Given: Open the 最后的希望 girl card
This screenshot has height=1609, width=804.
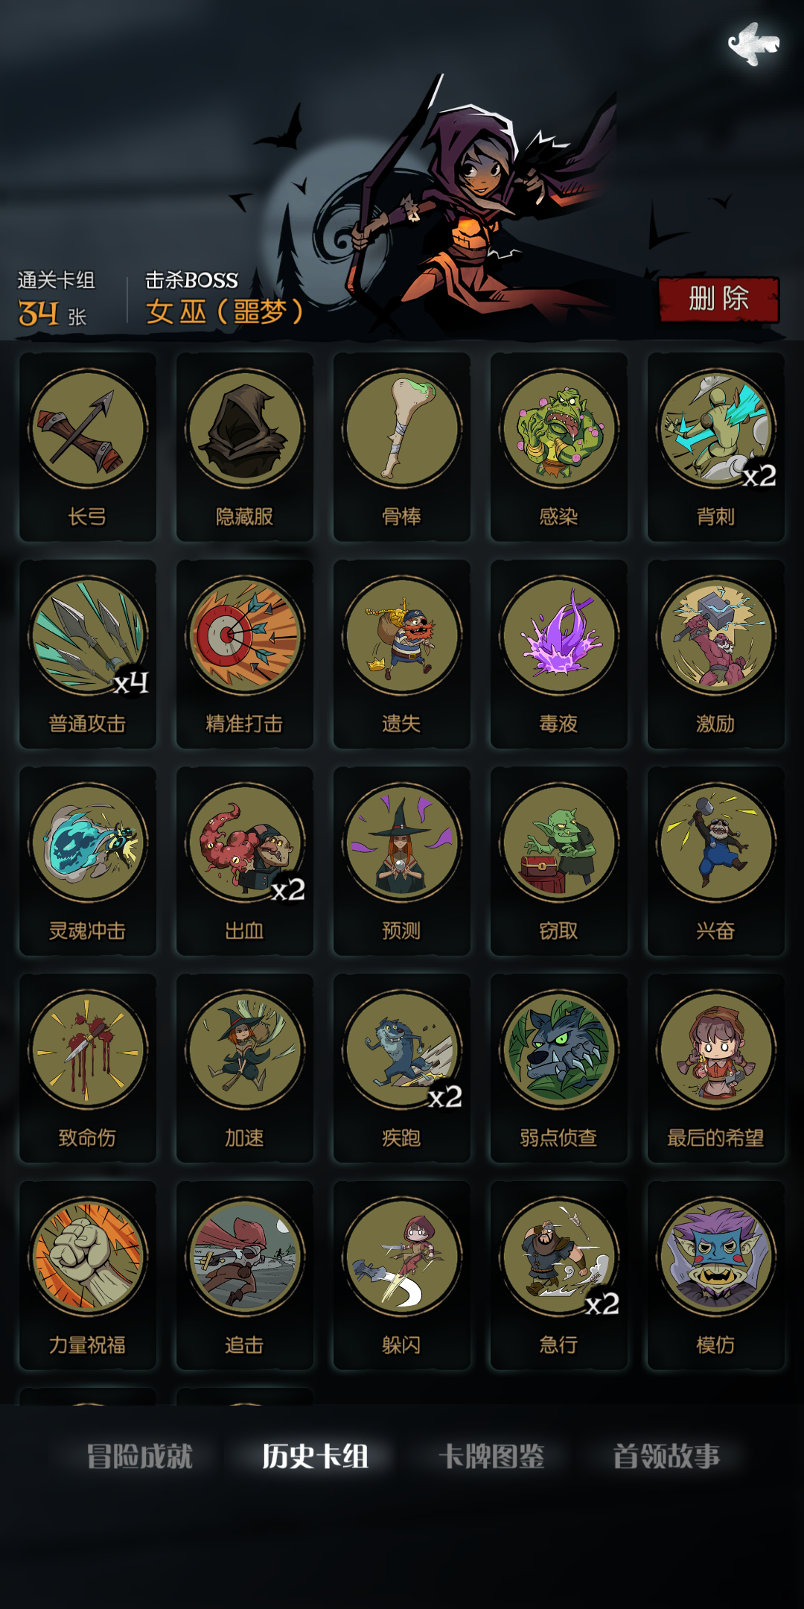Looking at the screenshot, I should [716, 1068].
